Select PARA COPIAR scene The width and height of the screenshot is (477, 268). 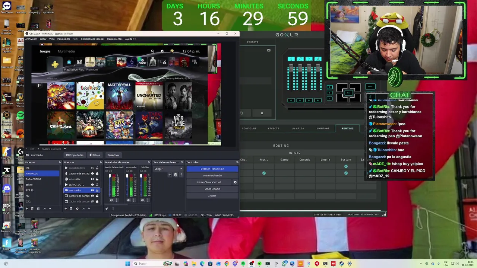tap(42, 179)
